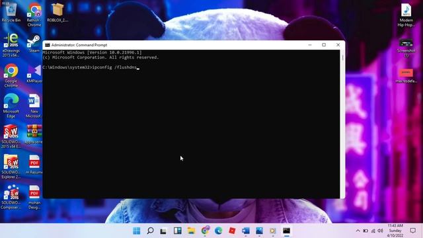Maximize the Command Prompt window
Image resolution: width=423 pixels, height=238 pixels.
324,45
